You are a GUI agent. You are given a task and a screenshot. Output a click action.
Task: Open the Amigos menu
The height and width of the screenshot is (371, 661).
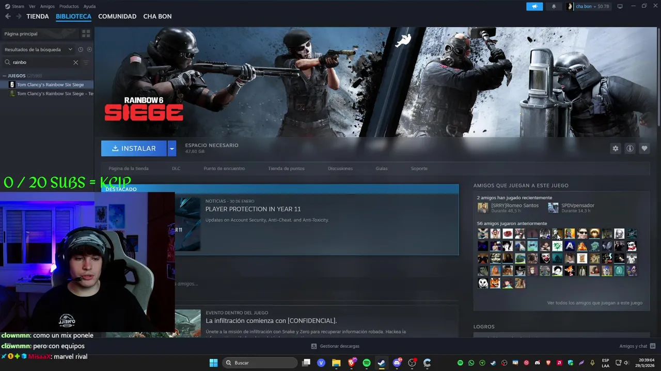[48, 6]
